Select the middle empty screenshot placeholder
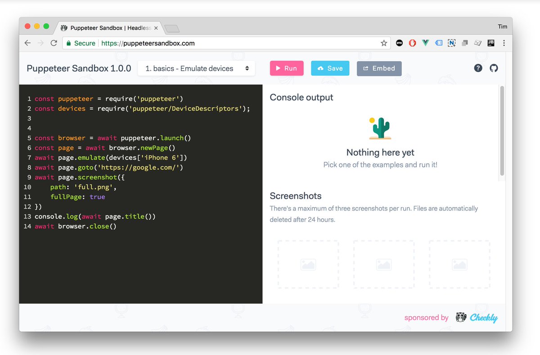This screenshot has width=540, height=355. pos(384,264)
